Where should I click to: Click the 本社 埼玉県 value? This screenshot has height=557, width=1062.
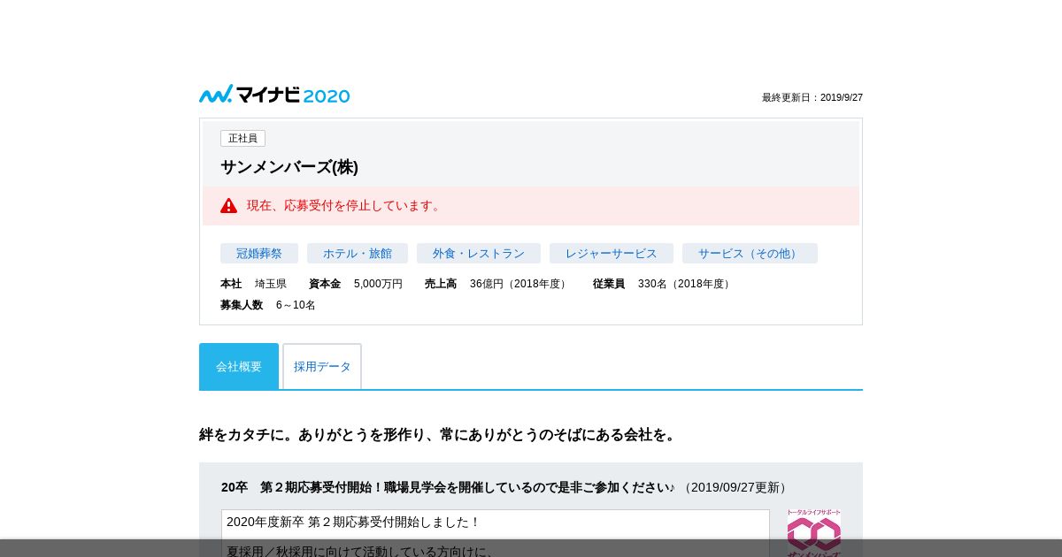pyautogui.click(x=271, y=284)
